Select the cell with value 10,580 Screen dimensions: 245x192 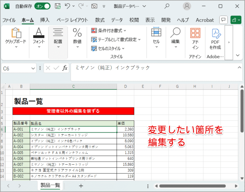125,135
